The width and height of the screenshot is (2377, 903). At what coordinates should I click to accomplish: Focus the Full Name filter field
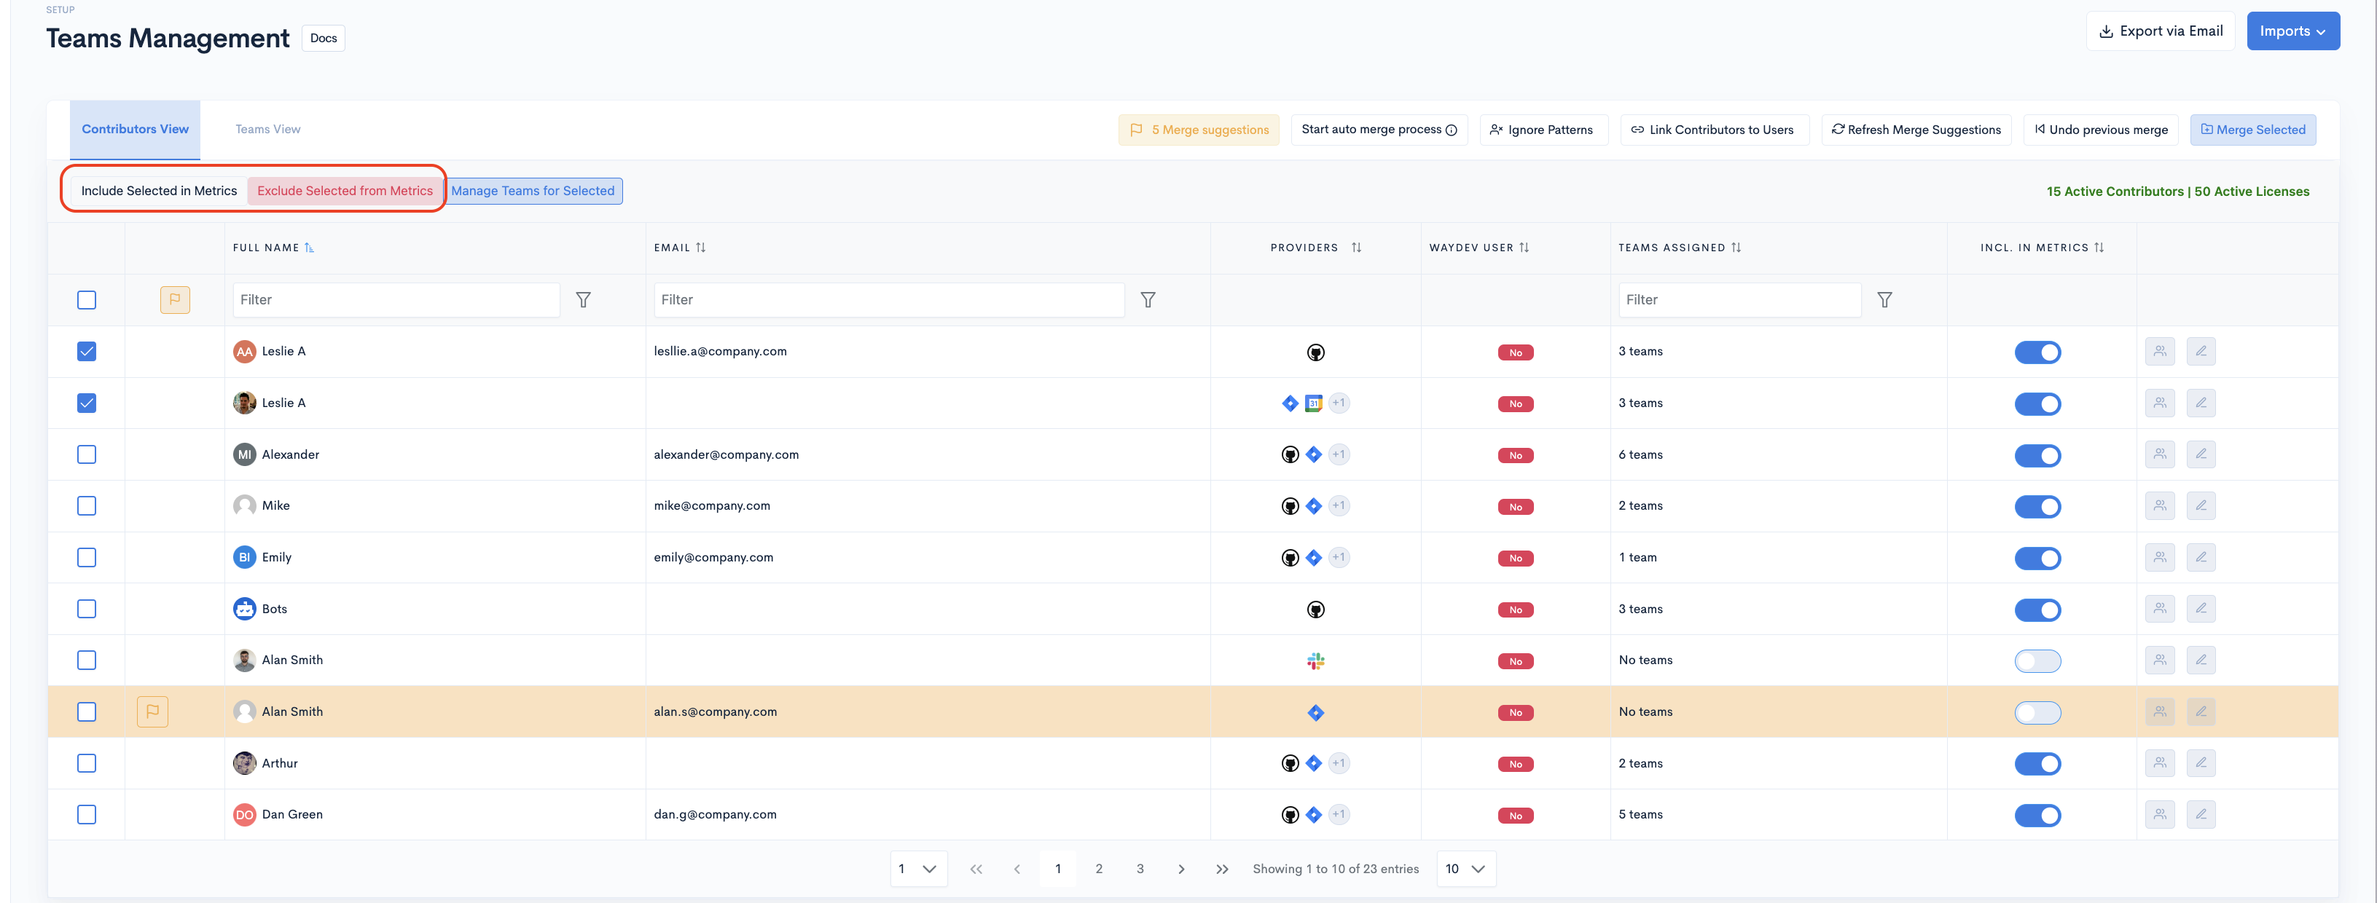coord(396,300)
